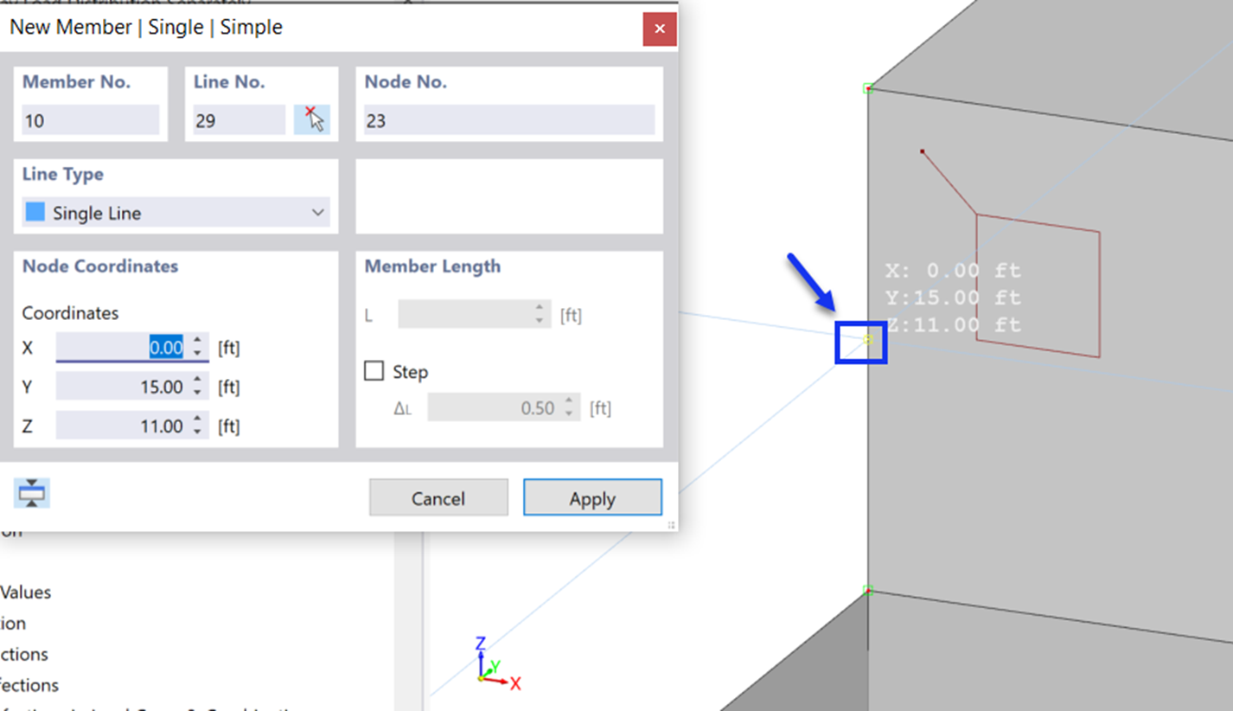
Task: Cancel line selection using the pointer icon
Action: pyautogui.click(x=314, y=119)
